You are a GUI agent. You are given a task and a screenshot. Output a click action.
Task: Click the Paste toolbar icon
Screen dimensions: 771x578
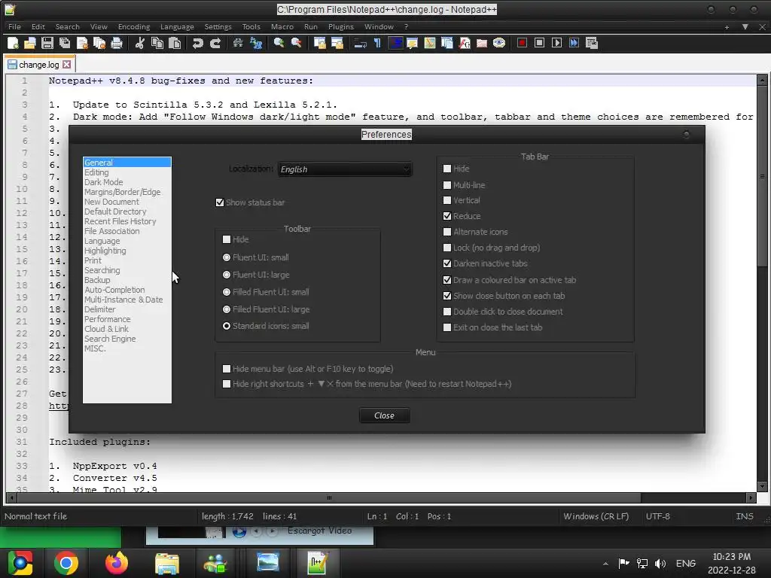(175, 43)
